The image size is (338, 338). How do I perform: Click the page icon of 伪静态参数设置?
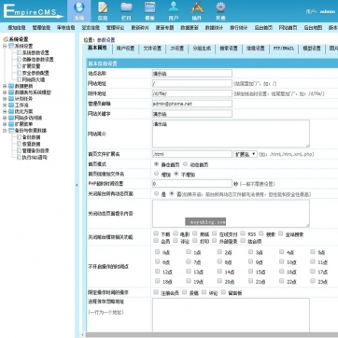19,59
